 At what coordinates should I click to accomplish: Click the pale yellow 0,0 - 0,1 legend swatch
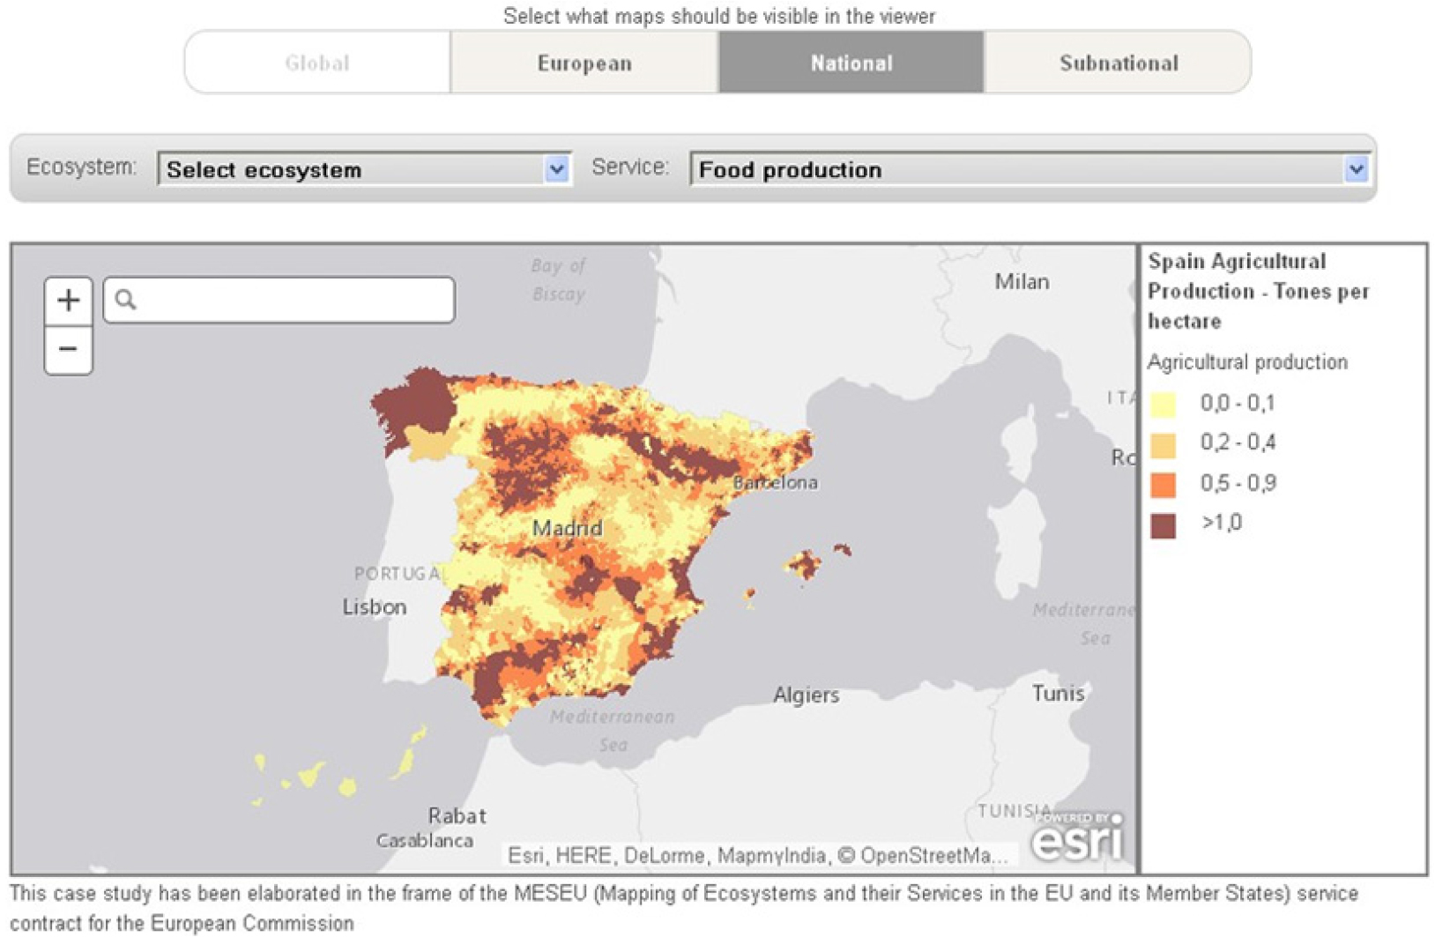click(1163, 404)
